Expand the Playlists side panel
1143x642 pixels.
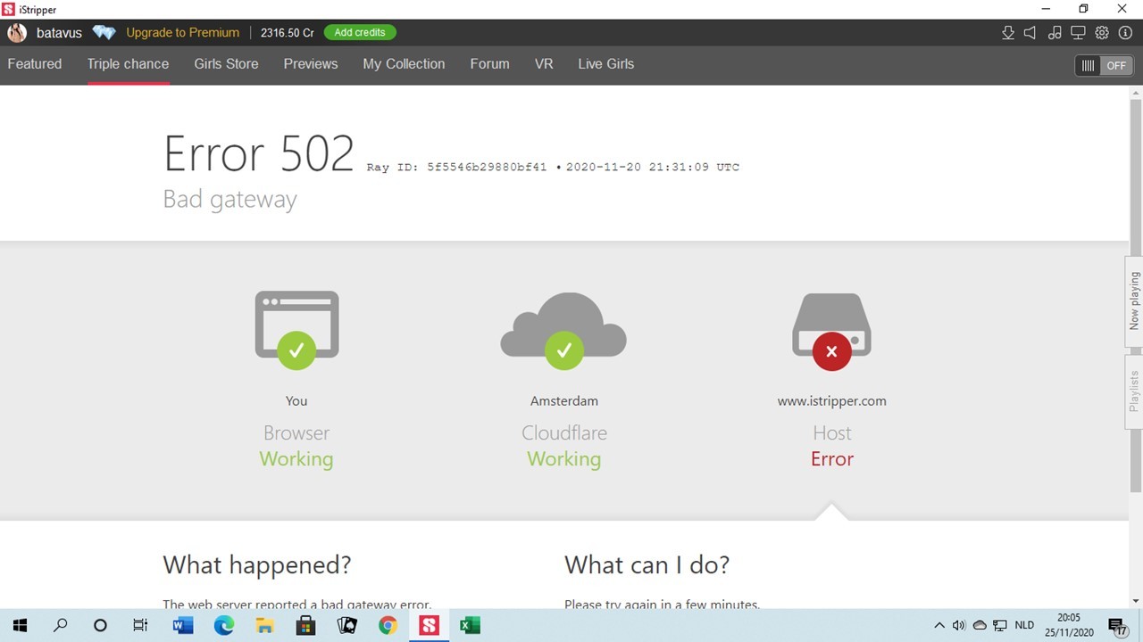click(x=1134, y=391)
